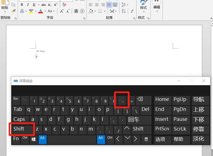
Task: Insert enclosed character (circled 字)
Action: pyautogui.click(x=82, y=11)
